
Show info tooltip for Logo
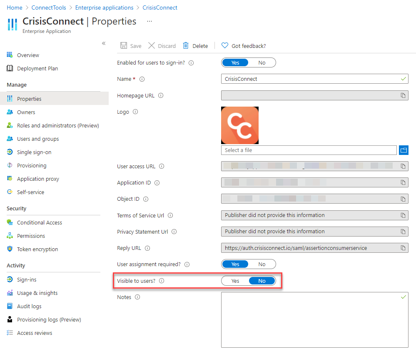pos(135,112)
